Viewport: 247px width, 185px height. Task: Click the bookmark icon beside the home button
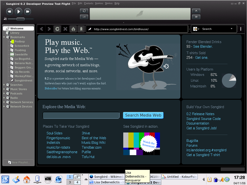coord(81,29)
